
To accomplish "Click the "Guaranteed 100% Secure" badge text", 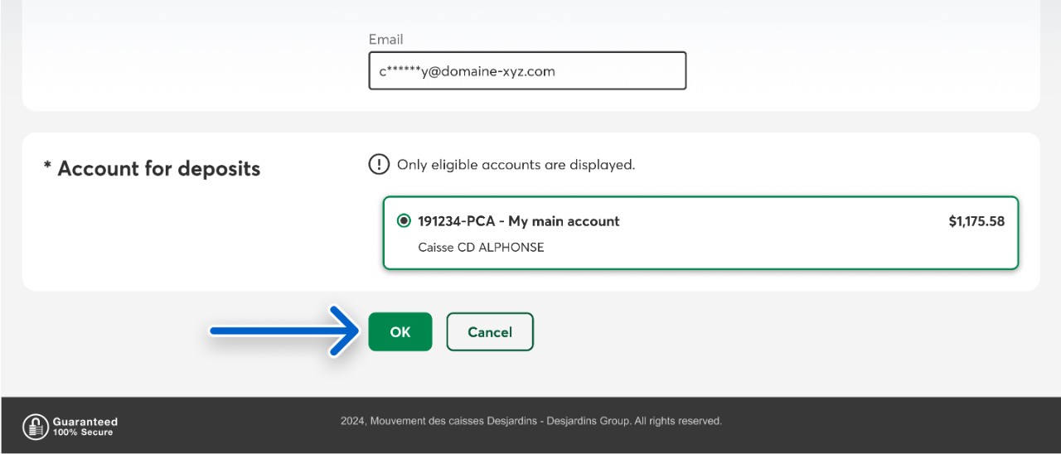I will tap(85, 427).
